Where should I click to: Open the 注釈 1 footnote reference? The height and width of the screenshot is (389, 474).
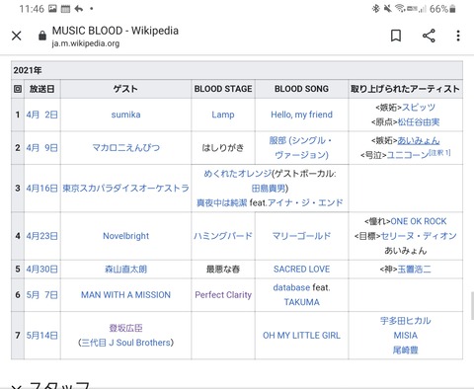(x=439, y=153)
